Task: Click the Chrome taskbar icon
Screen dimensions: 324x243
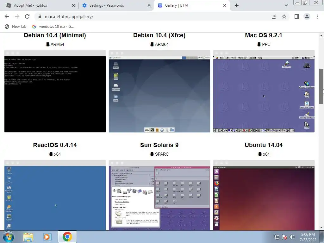Action: click(67, 237)
